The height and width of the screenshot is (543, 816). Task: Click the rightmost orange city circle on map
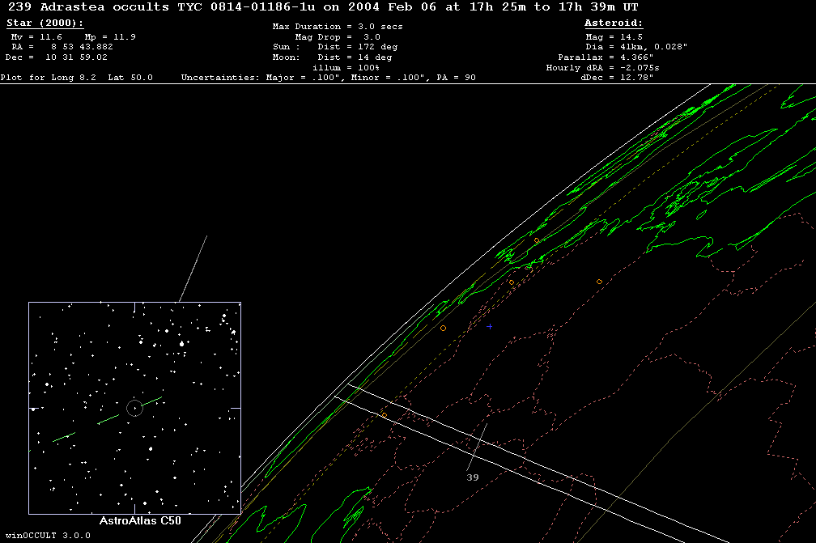pos(599,282)
